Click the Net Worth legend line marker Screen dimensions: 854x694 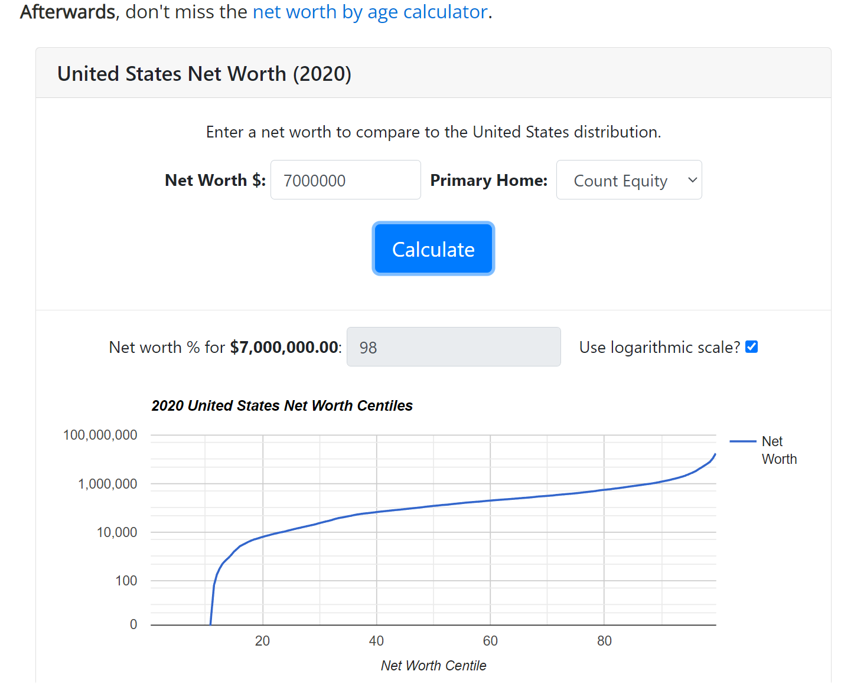(x=743, y=441)
